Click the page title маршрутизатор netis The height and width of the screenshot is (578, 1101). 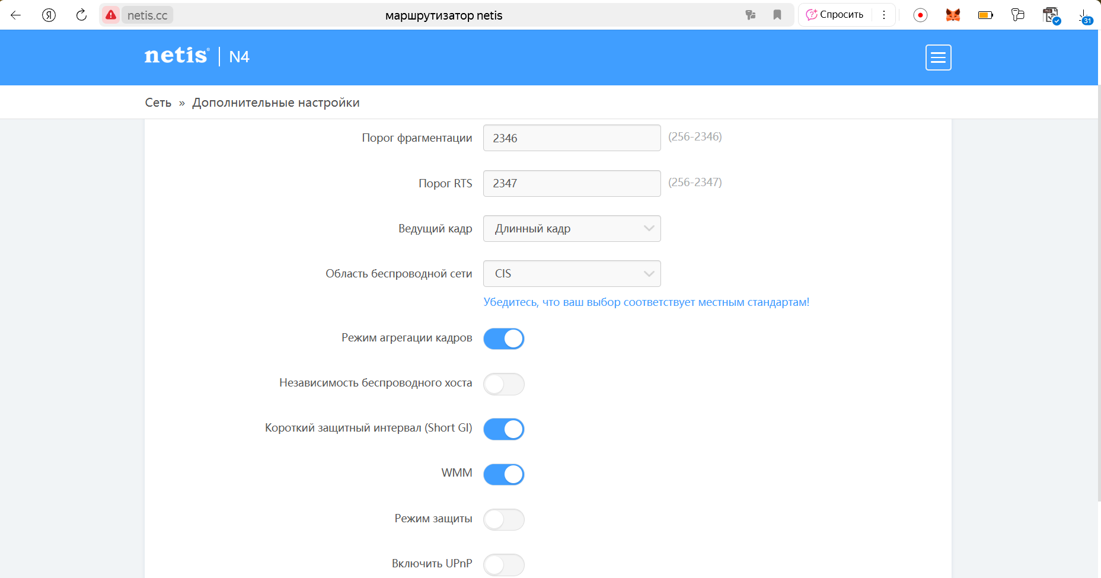point(443,15)
